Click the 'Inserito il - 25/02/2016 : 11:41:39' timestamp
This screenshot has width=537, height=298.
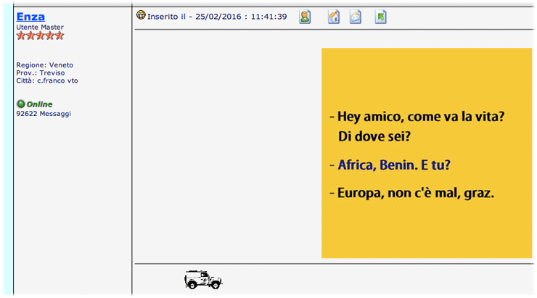pyautogui.click(x=217, y=17)
